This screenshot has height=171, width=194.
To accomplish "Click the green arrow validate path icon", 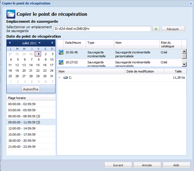I will (156, 29).
